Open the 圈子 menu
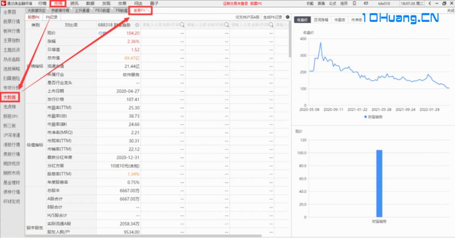Viewport: 455px width, 238px height. point(154,3)
